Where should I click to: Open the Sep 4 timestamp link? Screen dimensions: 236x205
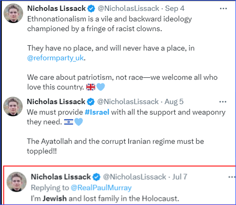(x=175, y=9)
